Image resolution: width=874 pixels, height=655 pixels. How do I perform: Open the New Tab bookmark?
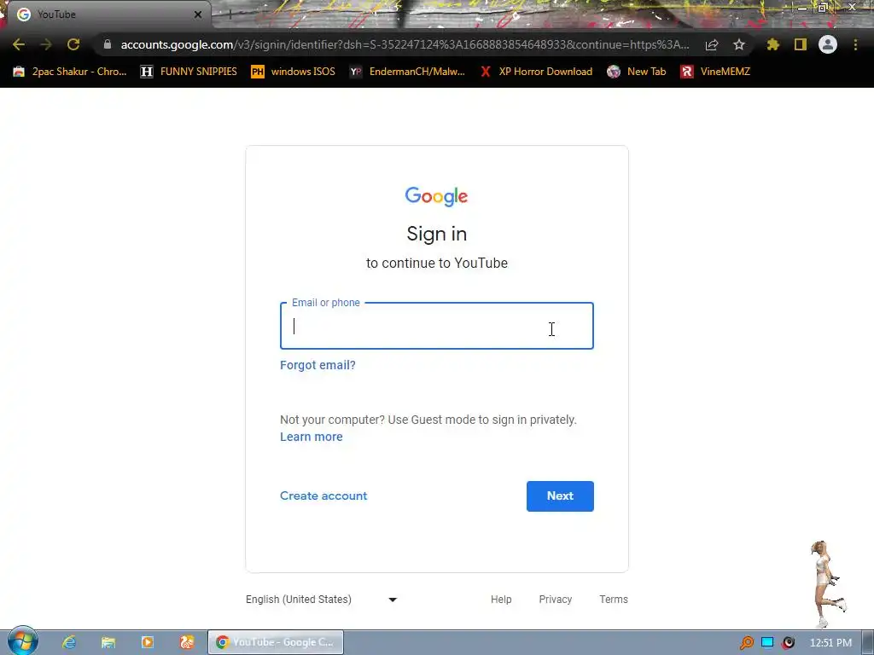click(x=637, y=72)
